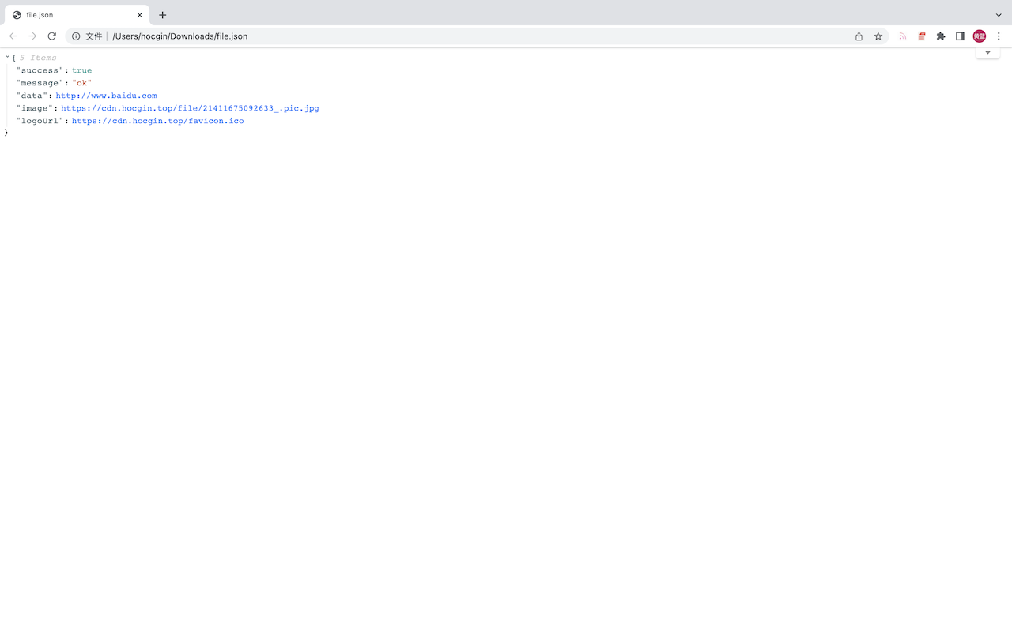Click the address bar file path
The image size is (1012, 632).
click(180, 36)
